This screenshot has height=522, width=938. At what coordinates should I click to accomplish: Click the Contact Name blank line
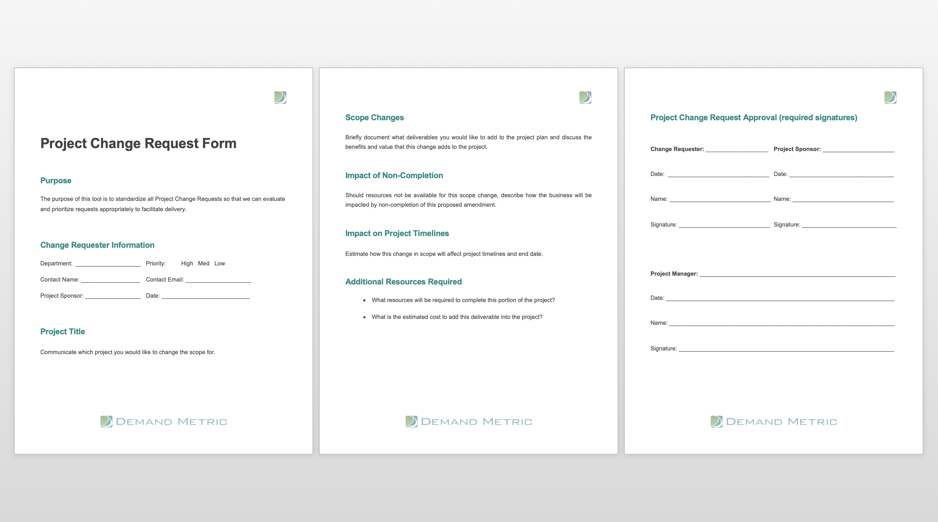[110, 280]
